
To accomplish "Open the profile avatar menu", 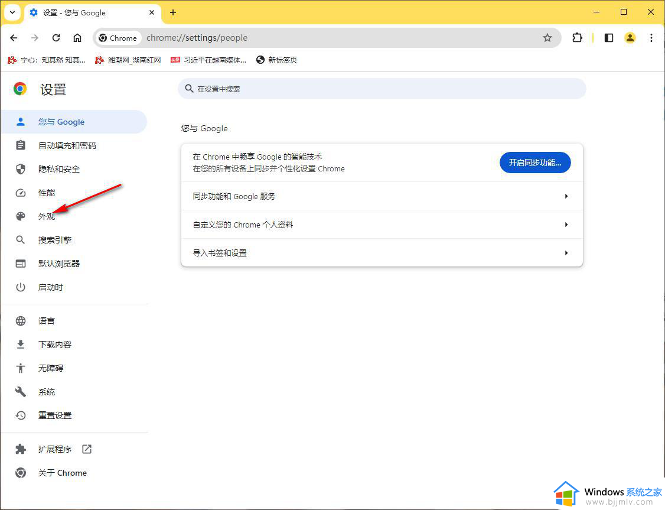I will tap(630, 38).
